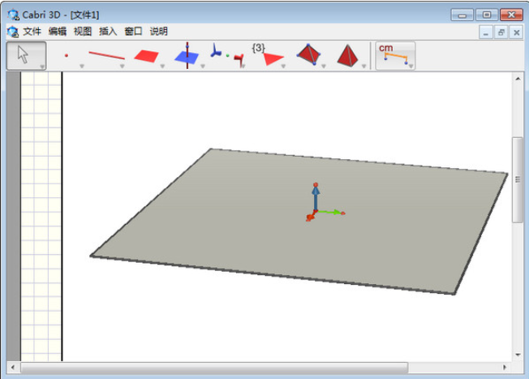This screenshot has height=379, width=529.
Task: Open the 视图 menu
Action: [83, 32]
